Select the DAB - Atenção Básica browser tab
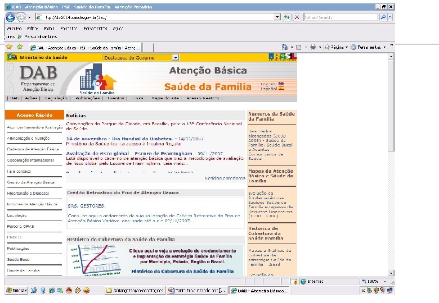This screenshot has height=303, width=439. pos(86,48)
